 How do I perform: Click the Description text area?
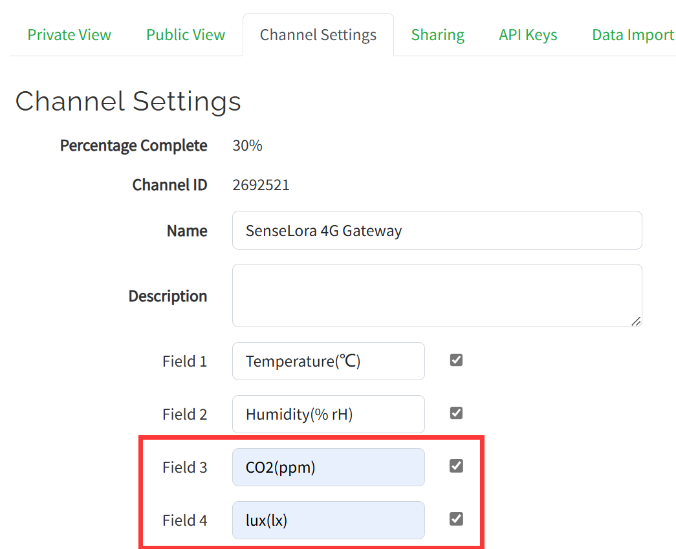click(x=437, y=296)
